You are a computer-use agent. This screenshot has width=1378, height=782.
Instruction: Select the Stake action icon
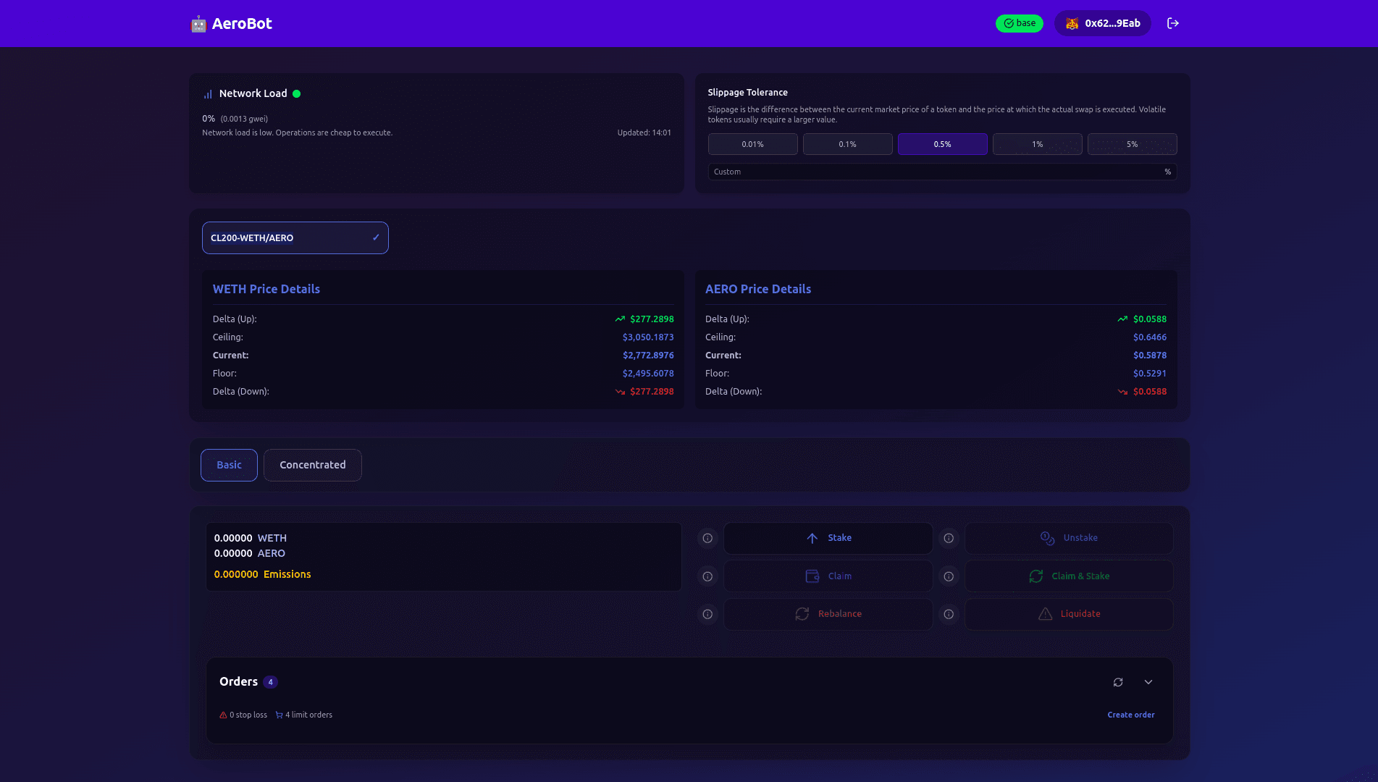coord(811,538)
